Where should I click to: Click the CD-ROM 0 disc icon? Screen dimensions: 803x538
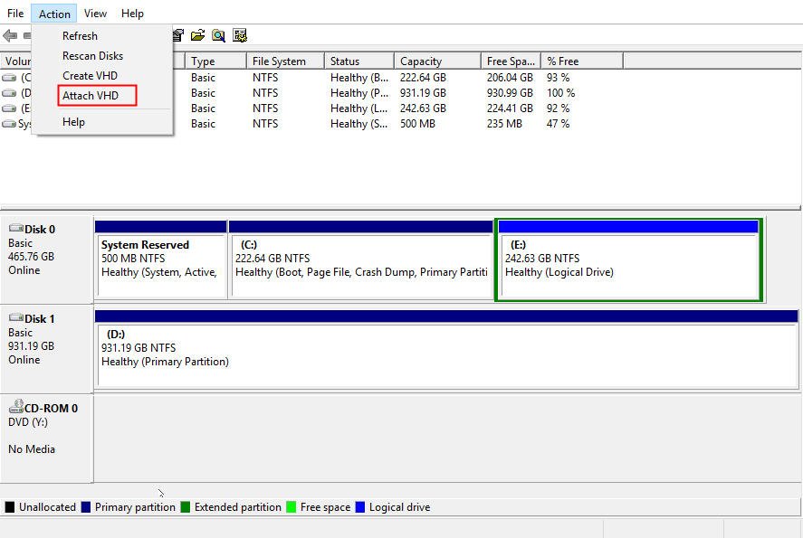[16, 407]
